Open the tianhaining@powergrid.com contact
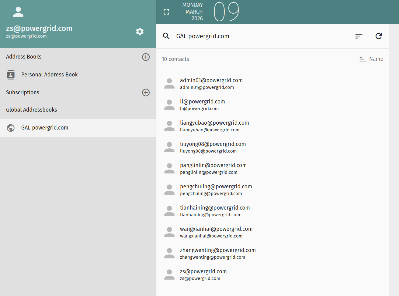 [215, 211]
